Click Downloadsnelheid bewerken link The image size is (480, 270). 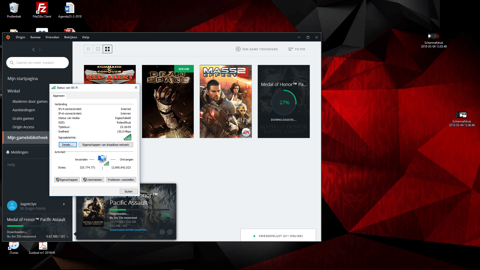(x=128, y=230)
